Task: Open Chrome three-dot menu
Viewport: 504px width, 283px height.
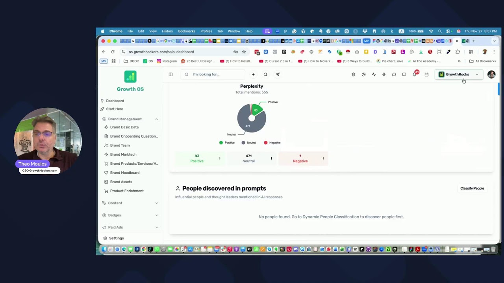Action: click(x=494, y=51)
